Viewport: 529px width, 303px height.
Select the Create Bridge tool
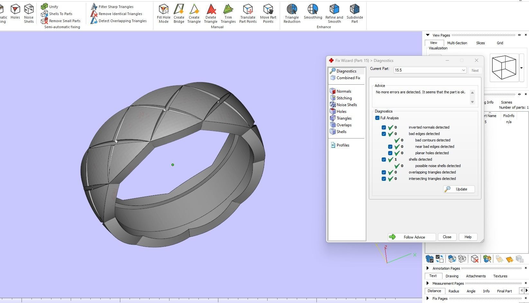[179, 13]
